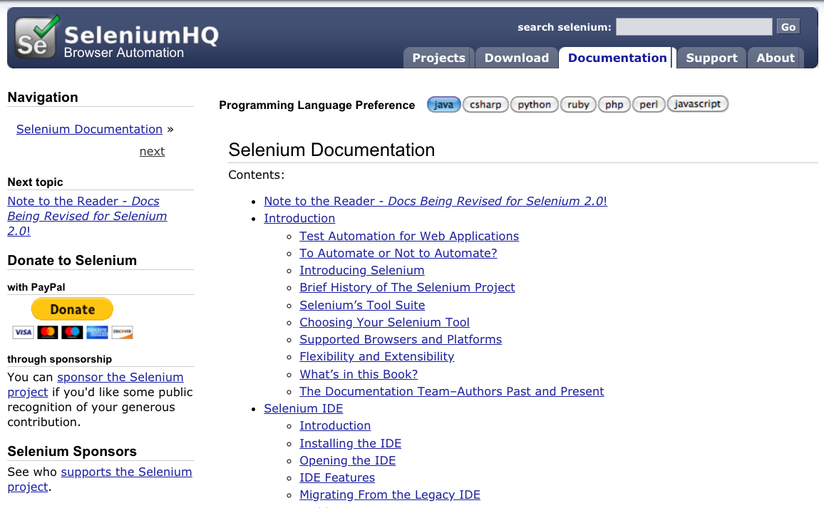Navigate forward using the next link
Viewport: 824px width, 508px height.
(x=152, y=151)
